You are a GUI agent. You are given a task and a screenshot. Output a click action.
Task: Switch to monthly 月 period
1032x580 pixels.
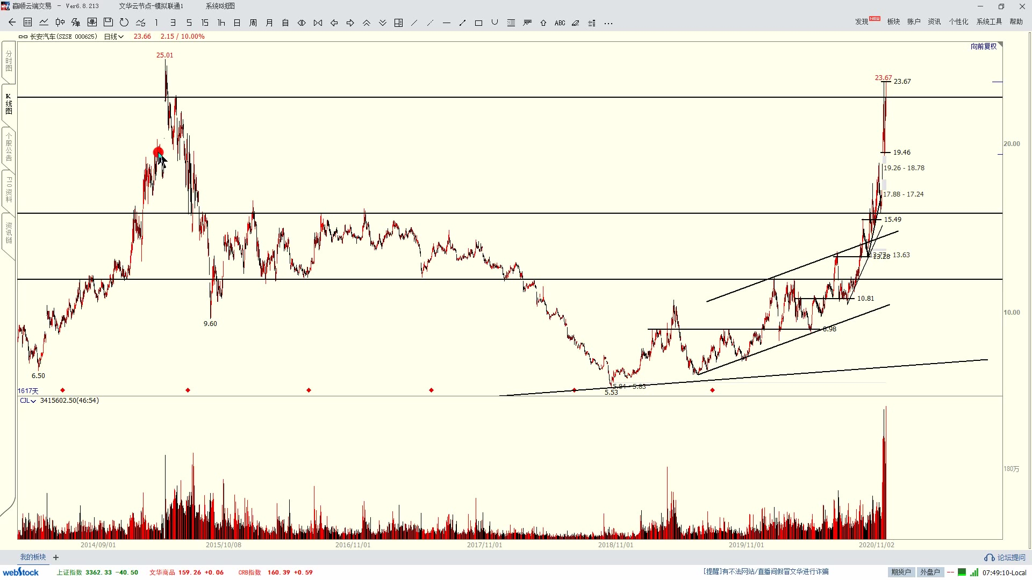(x=269, y=23)
